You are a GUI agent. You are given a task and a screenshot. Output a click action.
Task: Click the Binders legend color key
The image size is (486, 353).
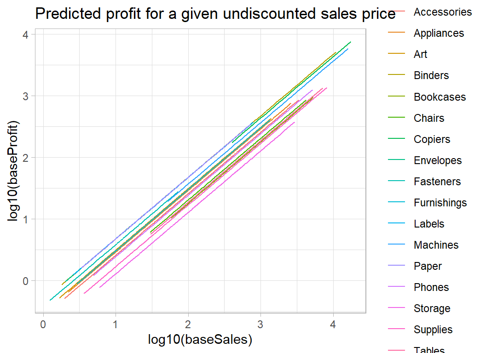(x=396, y=75)
